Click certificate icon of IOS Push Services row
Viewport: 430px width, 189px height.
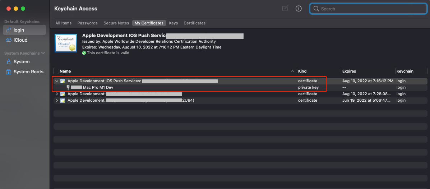point(63,81)
